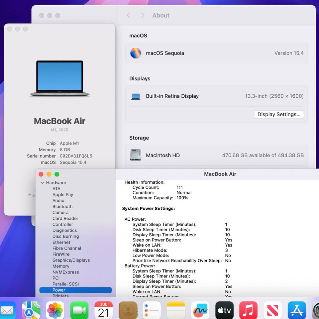
Task: Launch Maps from the Dock
Action: 31,310
